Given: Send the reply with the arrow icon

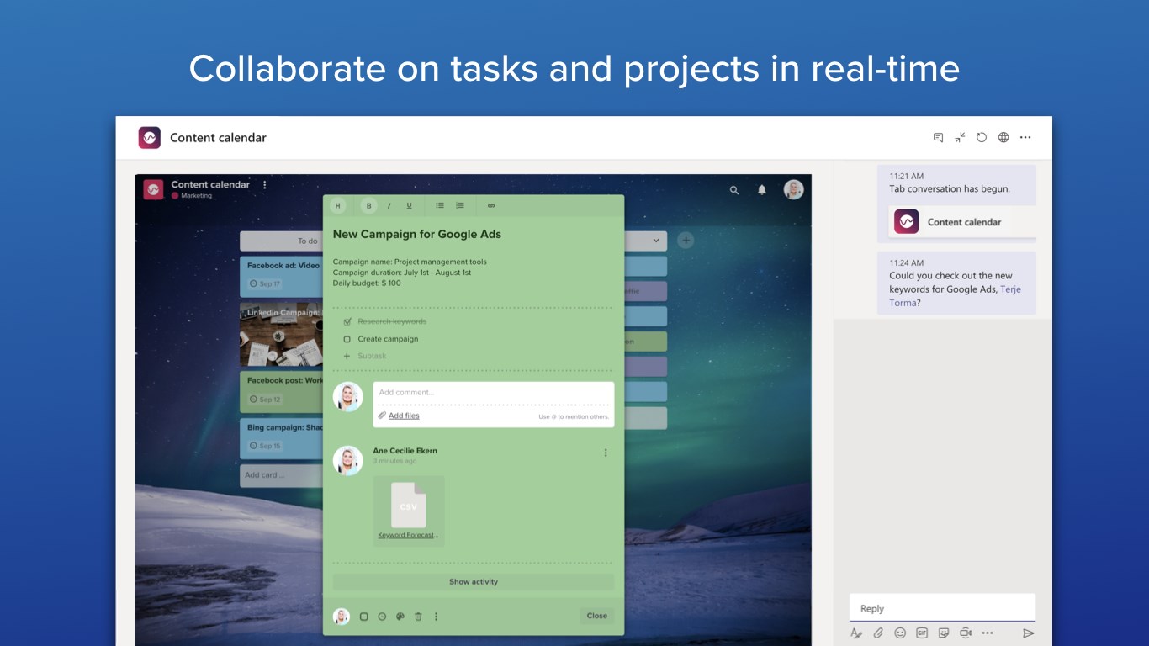Looking at the screenshot, I should coord(1028,633).
